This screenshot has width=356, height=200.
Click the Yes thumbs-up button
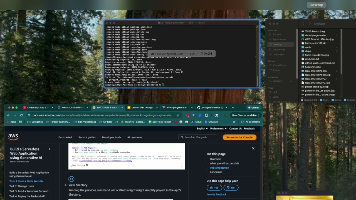coord(214,187)
